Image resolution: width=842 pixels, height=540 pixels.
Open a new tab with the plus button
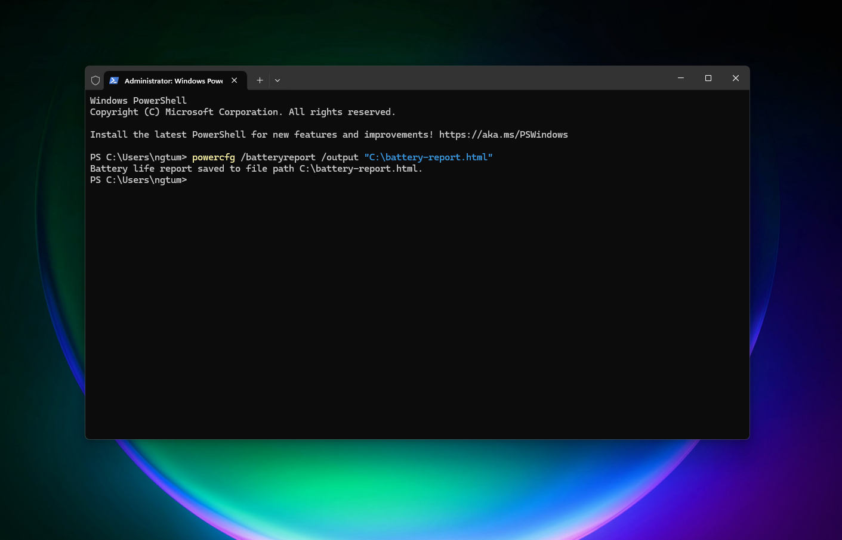(260, 80)
